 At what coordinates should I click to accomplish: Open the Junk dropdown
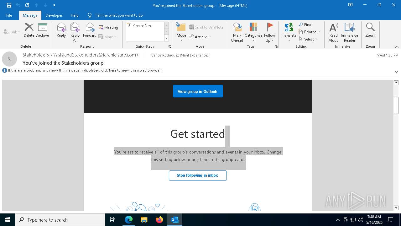[x=12, y=32]
